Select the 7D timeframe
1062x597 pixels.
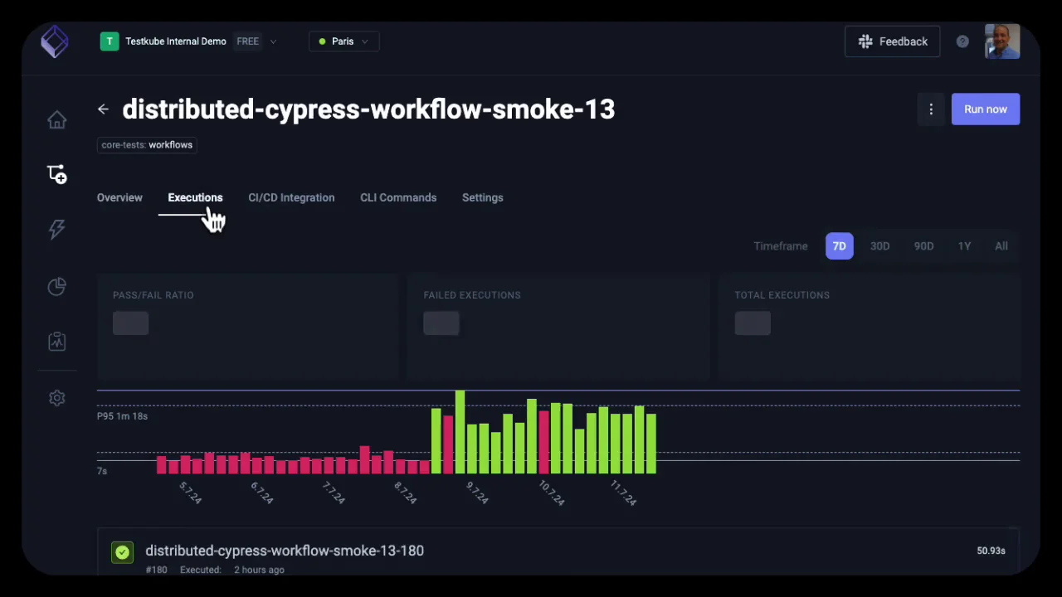(840, 246)
